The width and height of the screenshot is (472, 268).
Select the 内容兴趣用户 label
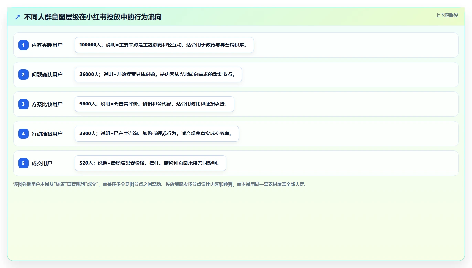[x=47, y=45]
